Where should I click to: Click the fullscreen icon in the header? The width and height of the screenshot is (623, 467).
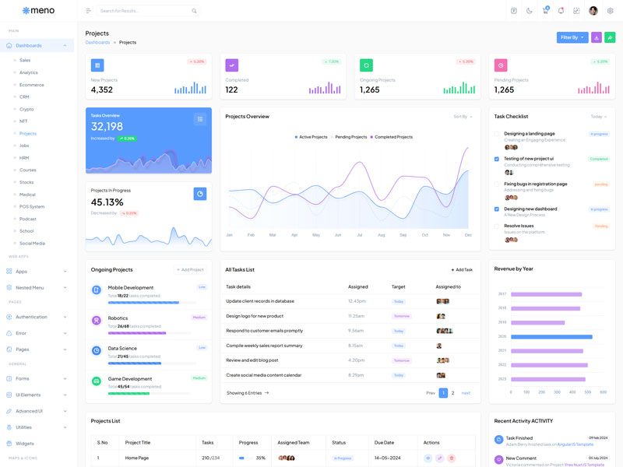576,11
